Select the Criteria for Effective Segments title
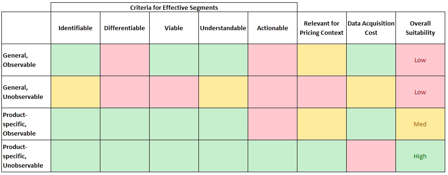448x175 pixels. pyautogui.click(x=174, y=7)
